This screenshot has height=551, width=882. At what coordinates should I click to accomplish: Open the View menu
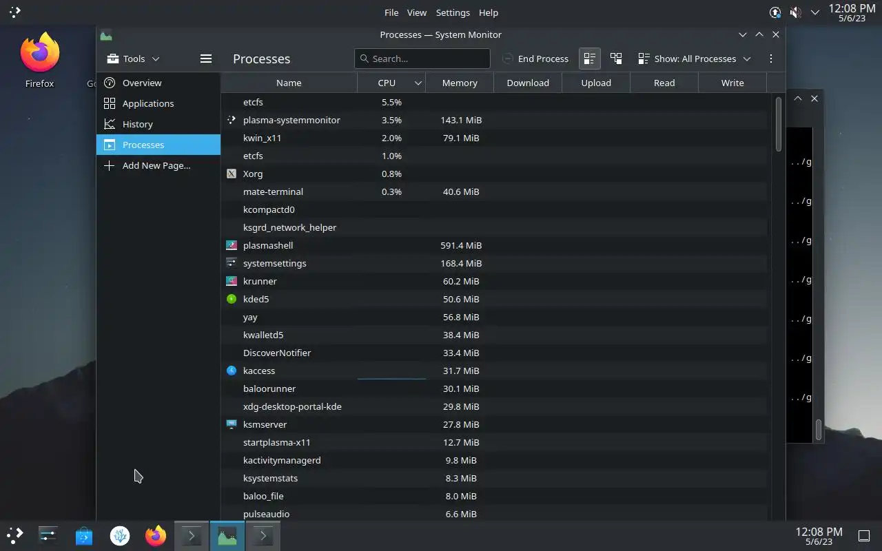tap(417, 12)
